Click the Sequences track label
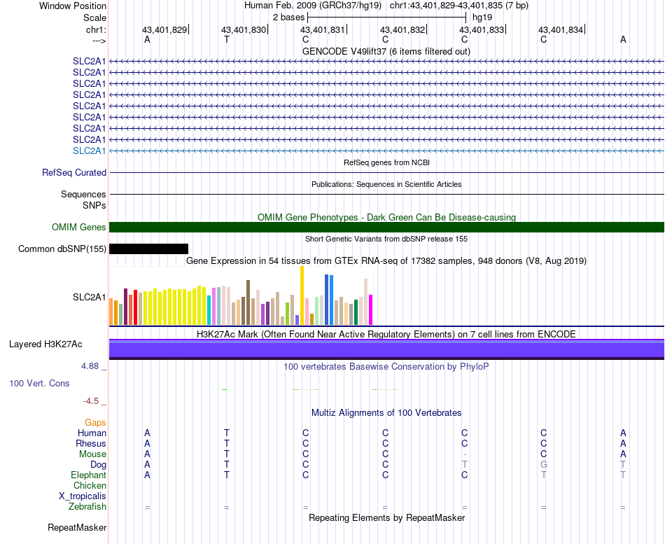Image resolution: width=665 pixels, height=544 pixels. click(x=83, y=194)
